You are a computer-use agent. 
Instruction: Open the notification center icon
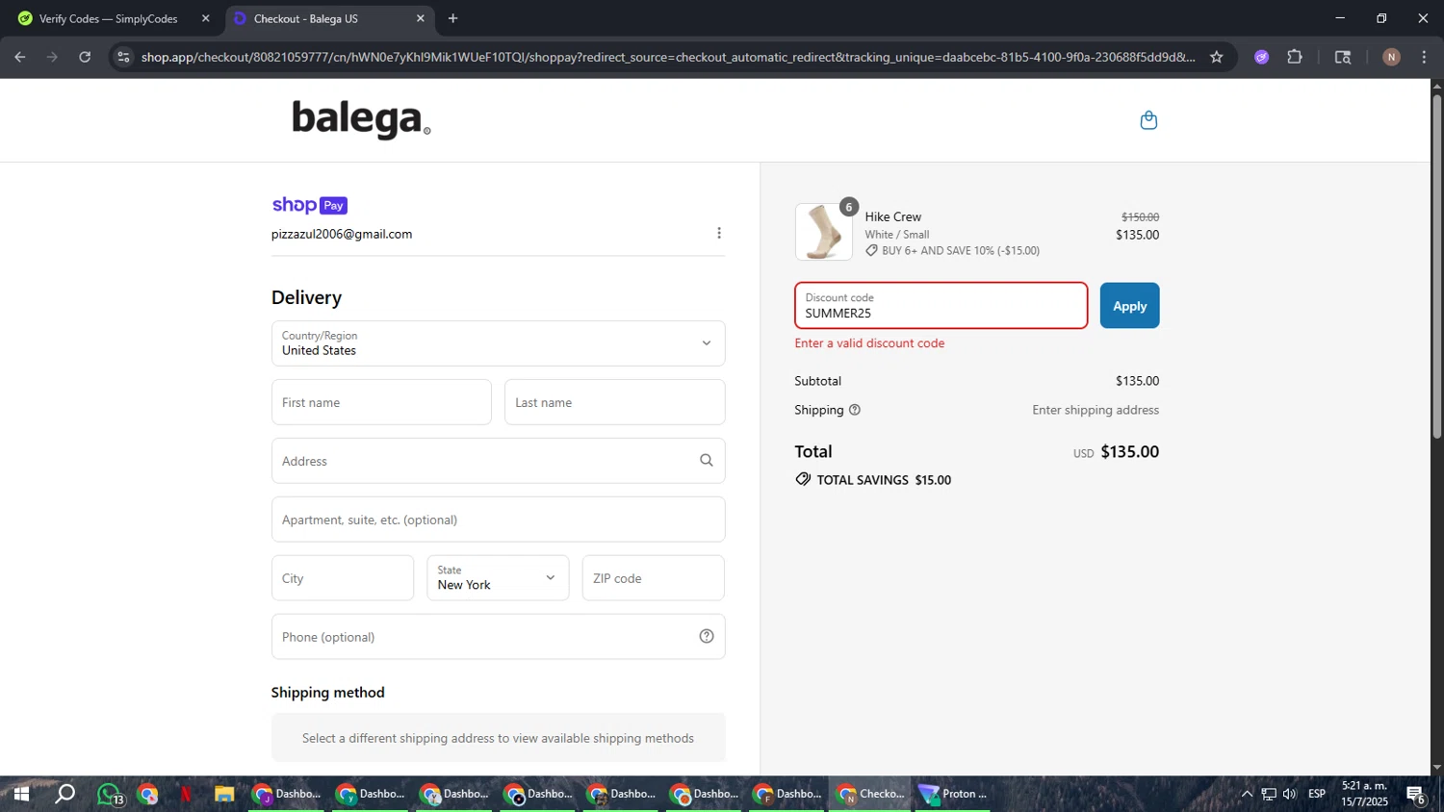[x=1415, y=795]
